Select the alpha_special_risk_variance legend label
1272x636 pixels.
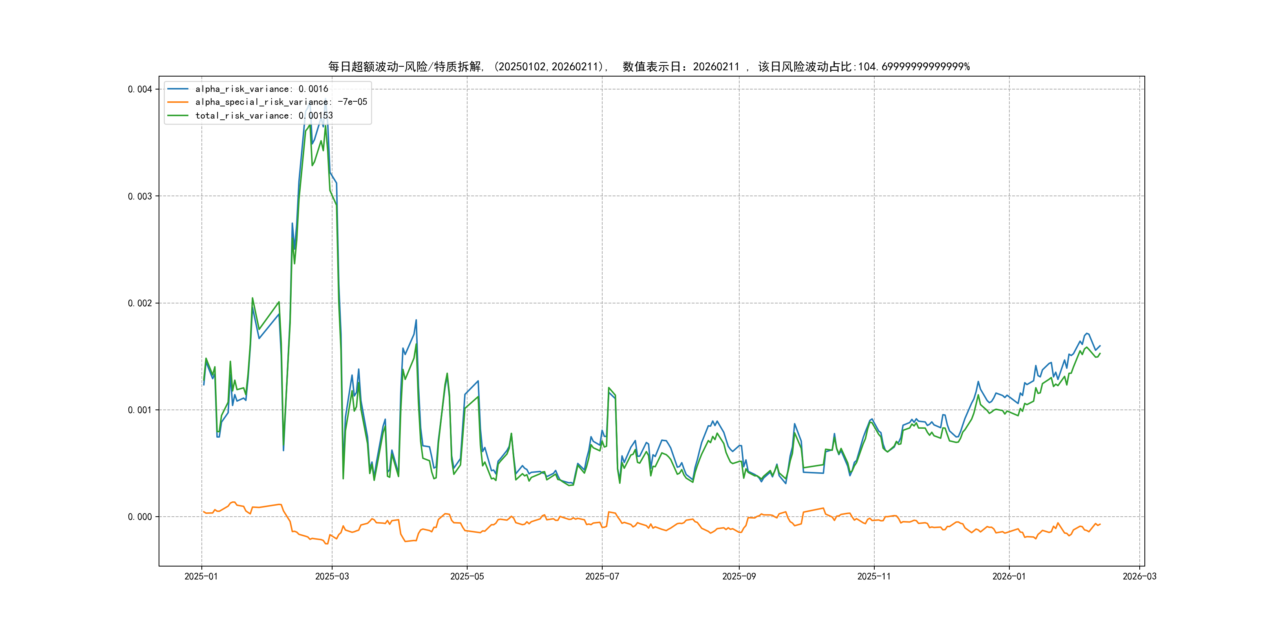pos(281,102)
